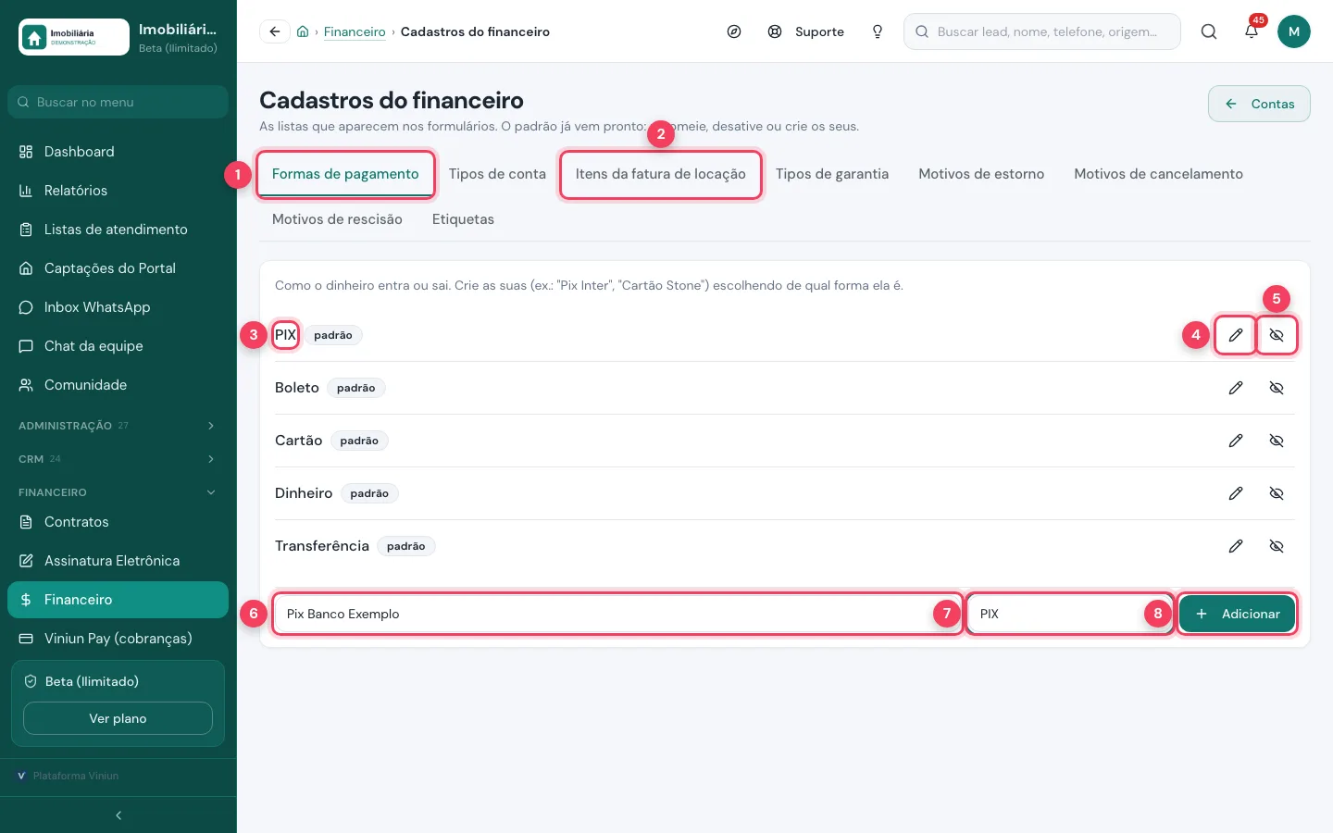Viewport: 1333px width, 833px height.
Task: Open the user avatar M
Action: coord(1294,31)
